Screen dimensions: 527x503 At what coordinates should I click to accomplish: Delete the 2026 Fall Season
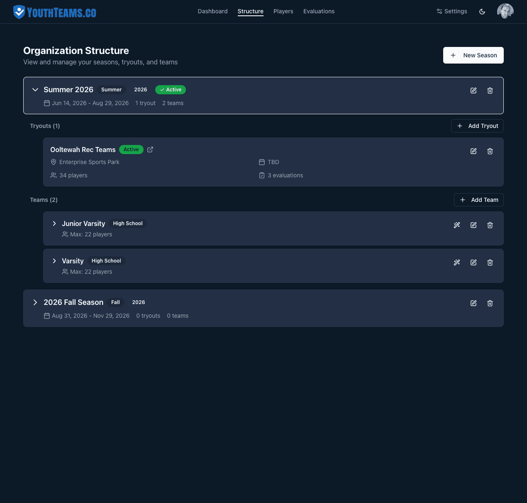[x=490, y=303]
